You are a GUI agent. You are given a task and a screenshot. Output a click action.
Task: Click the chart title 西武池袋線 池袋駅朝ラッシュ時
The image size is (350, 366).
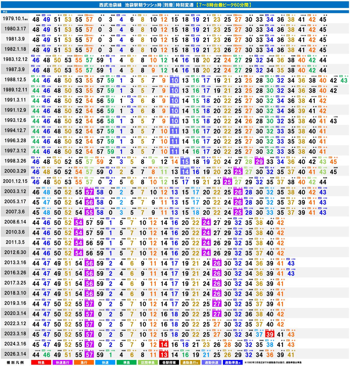point(130,5)
